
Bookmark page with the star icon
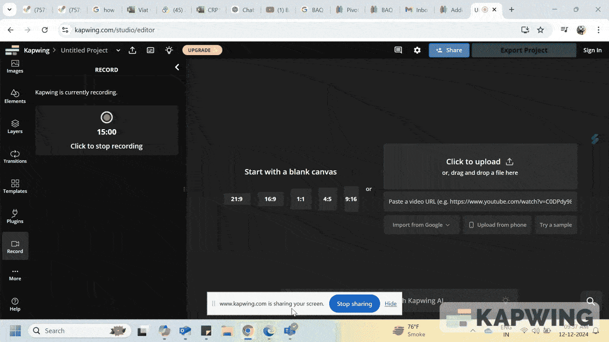(540, 29)
